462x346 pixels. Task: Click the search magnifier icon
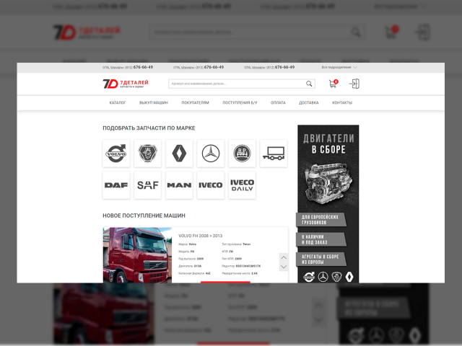point(309,84)
